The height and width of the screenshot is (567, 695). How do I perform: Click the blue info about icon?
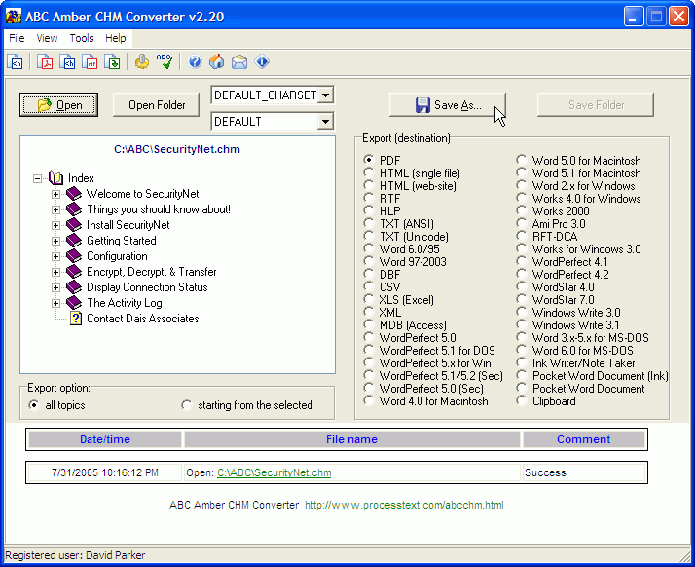pos(262,61)
